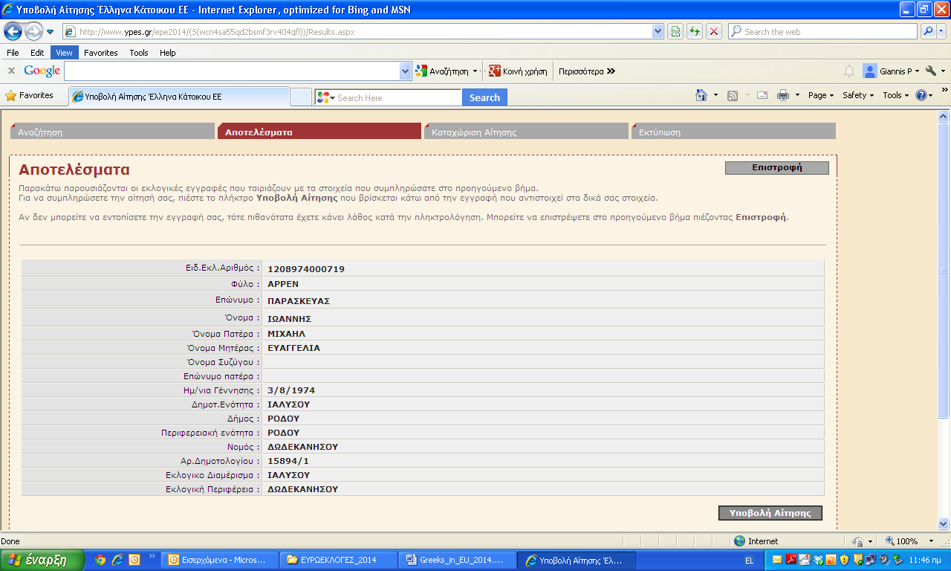Click the Google notifications bell icon
The height and width of the screenshot is (571, 951).
coord(849,71)
